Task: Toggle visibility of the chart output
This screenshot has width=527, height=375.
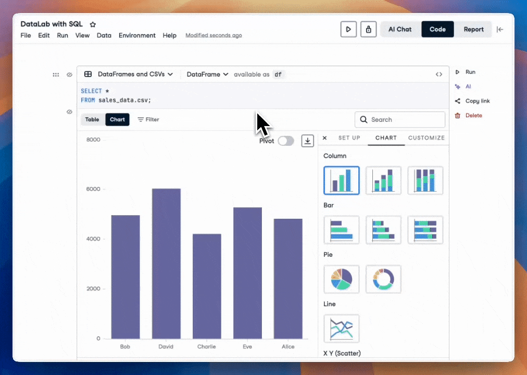Action: pyautogui.click(x=69, y=112)
